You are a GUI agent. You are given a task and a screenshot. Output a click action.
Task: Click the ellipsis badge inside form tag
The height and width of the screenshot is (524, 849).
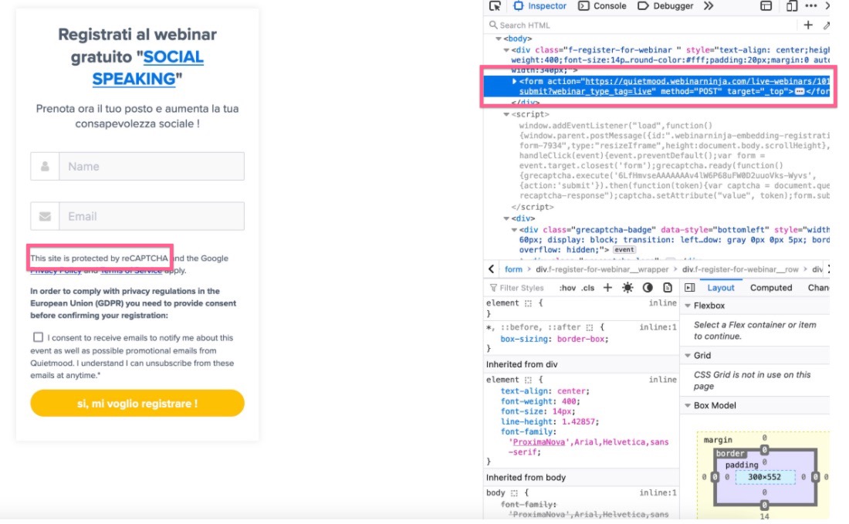(799, 92)
